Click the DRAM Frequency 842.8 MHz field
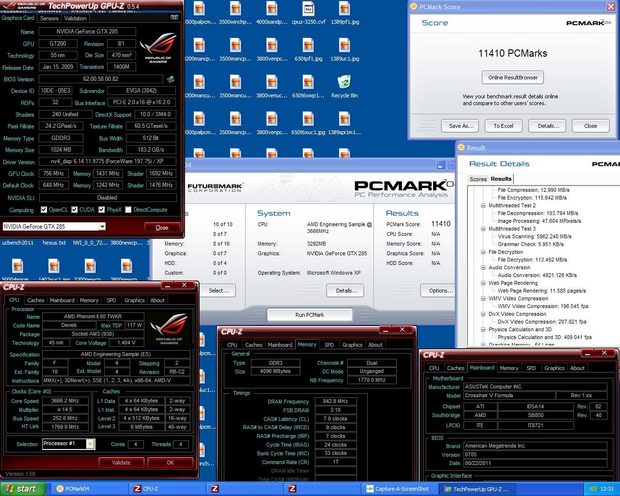Image resolution: width=620 pixels, height=496 pixels. pyautogui.click(x=336, y=402)
